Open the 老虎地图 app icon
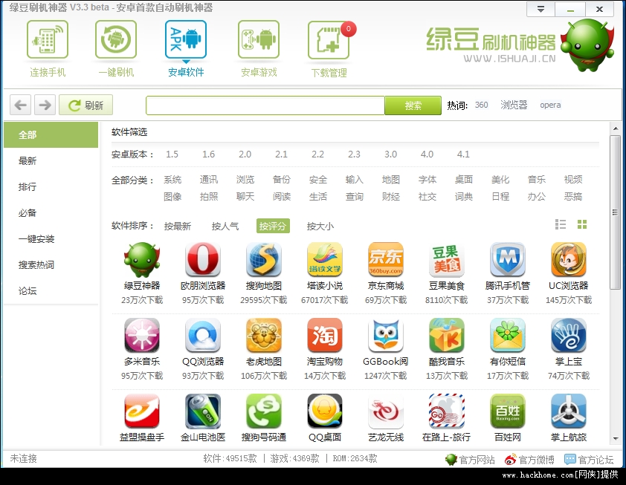 click(x=264, y=336)
